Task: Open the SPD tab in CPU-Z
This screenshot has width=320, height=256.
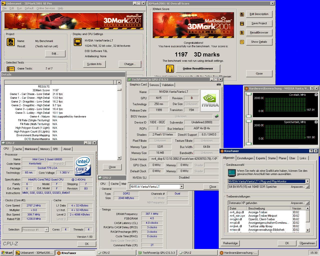Action: 55,149
